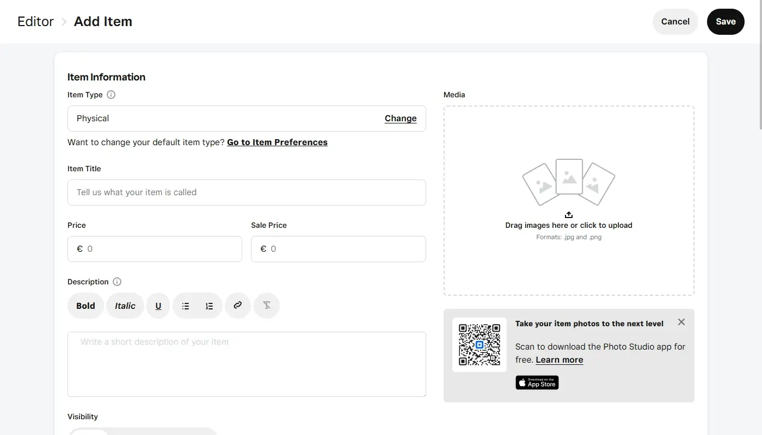The image size is (762, 435).
Task: Insert a bulleted list in description
Action: click(x=186, y=306)
